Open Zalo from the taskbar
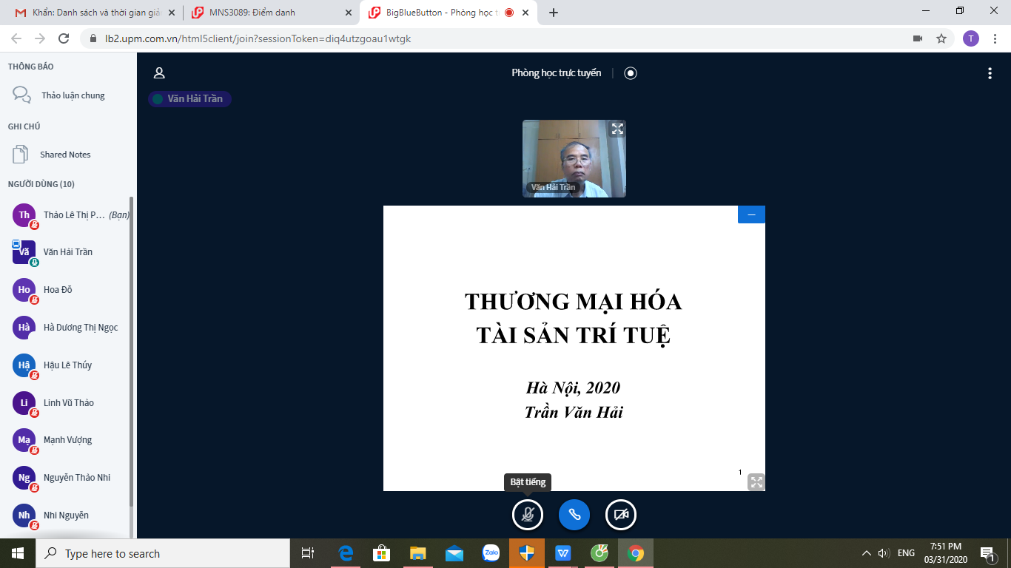 point(491,553)
